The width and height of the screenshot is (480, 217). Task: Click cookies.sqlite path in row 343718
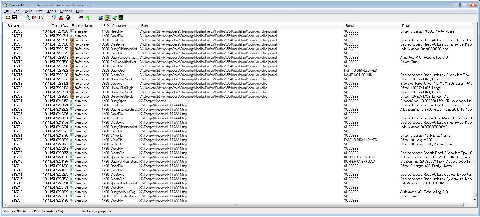203,79
